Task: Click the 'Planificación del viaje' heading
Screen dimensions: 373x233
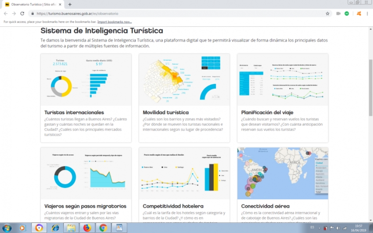Action: click(x=267, y=112)
